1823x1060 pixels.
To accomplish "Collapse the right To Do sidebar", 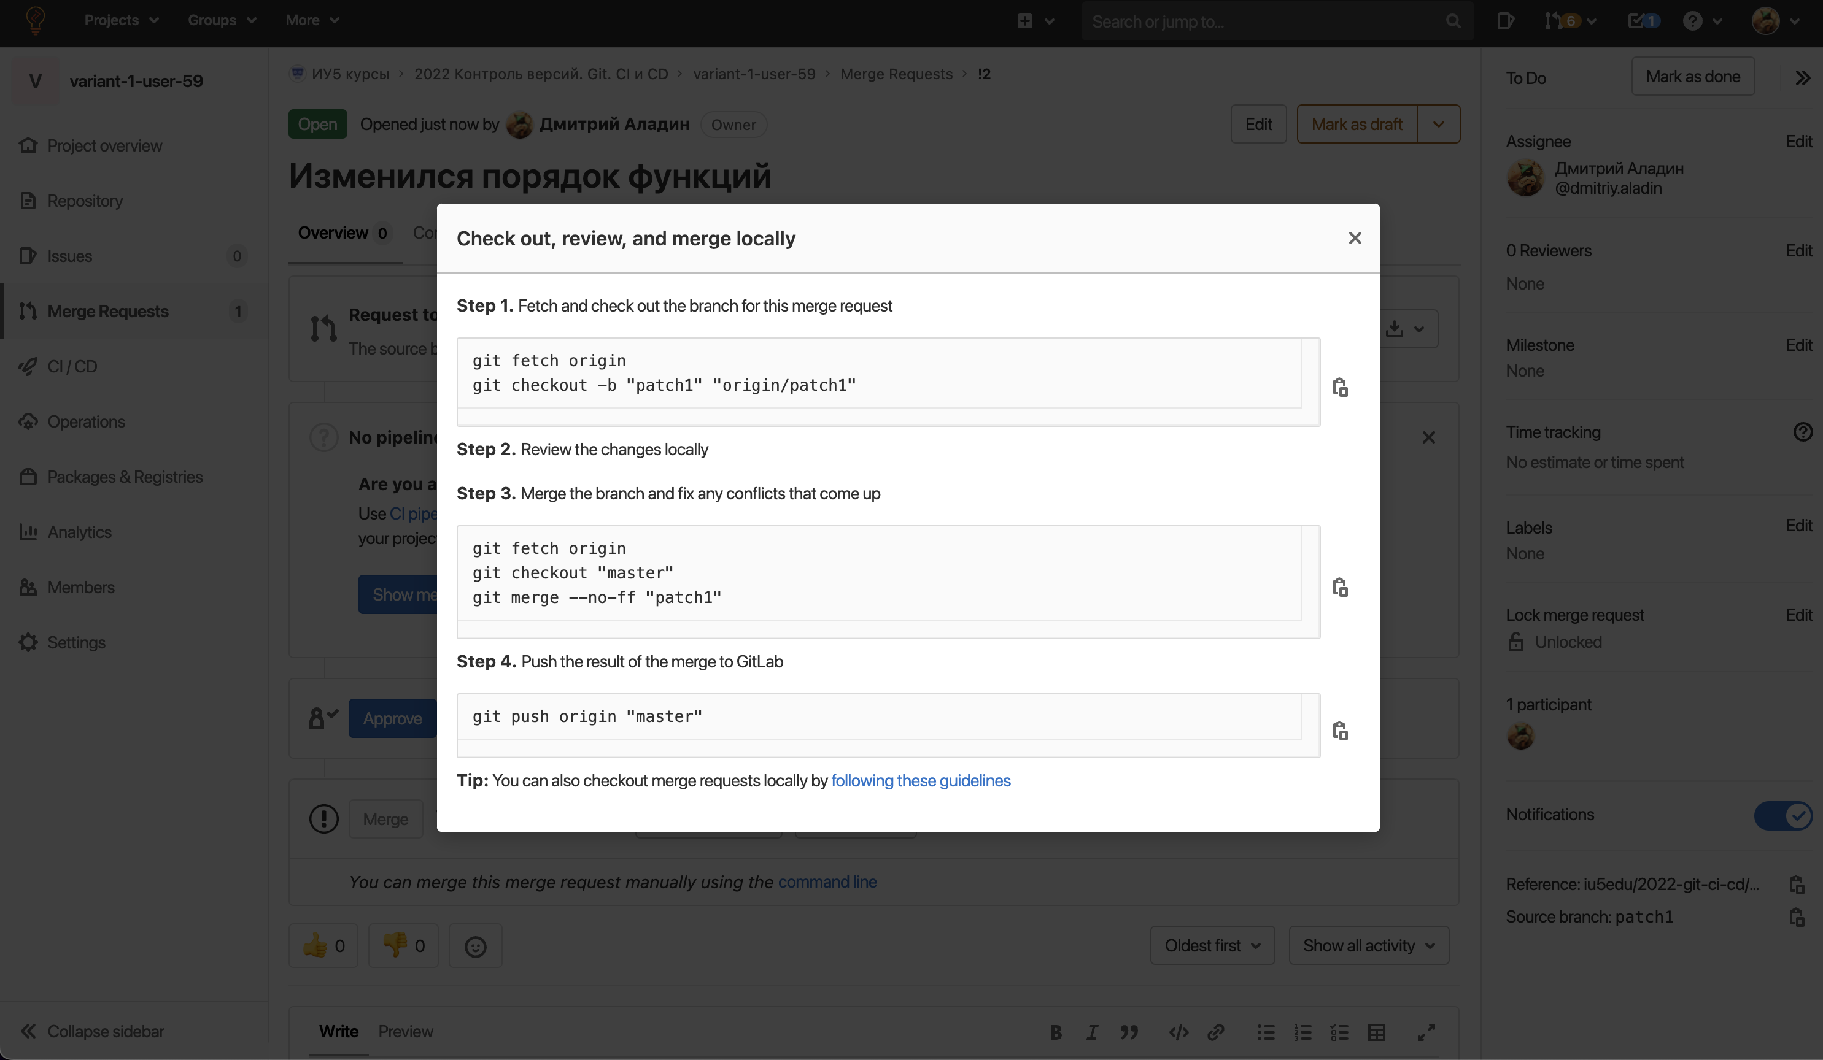I will tap(1803, 77).
